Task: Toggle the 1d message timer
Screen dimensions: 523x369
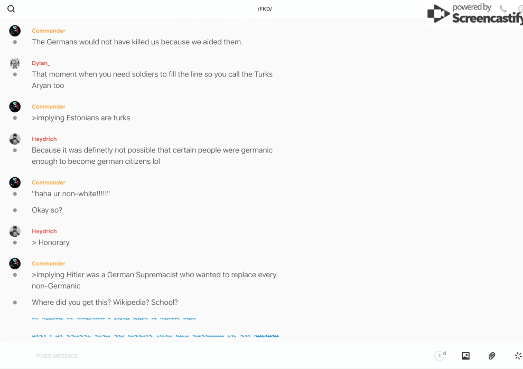Action: pyautogui.click(x=440, y=356)
